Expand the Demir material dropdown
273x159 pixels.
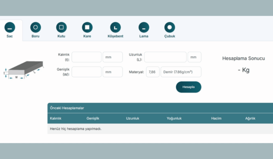point(181,72)
